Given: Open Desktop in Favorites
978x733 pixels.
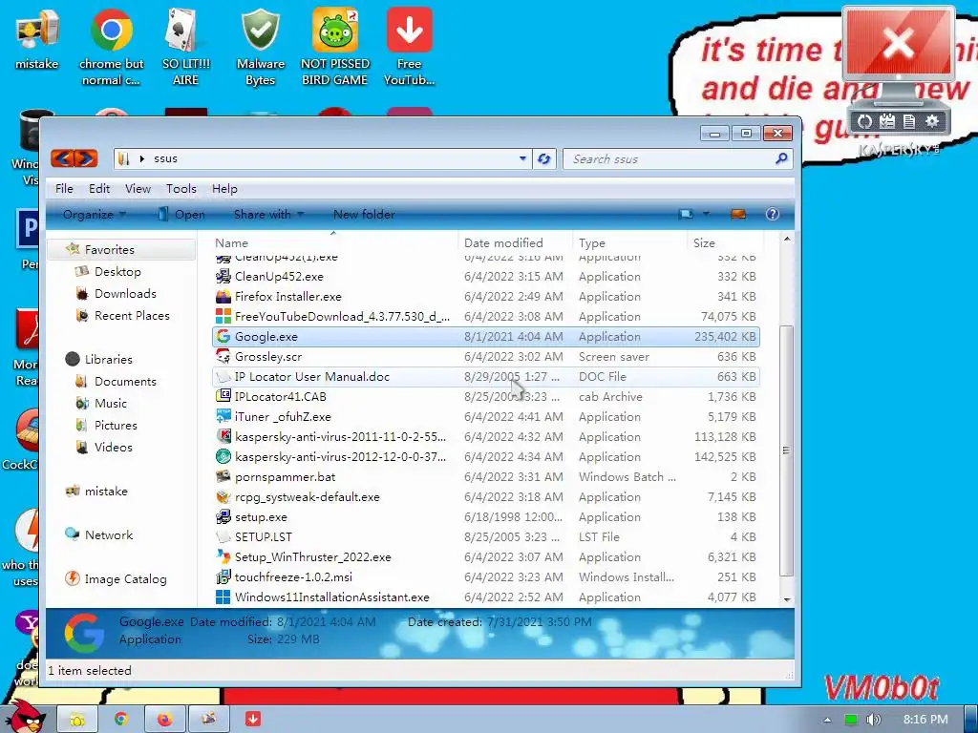Looking at the screenshot, I should pyautogui.click(x=117, y=272).
